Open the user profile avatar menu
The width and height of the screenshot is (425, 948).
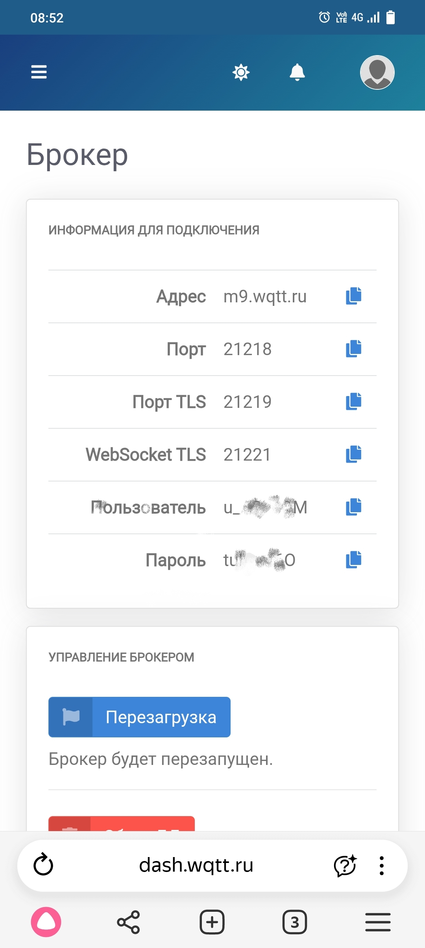click(x=377, y=72)
